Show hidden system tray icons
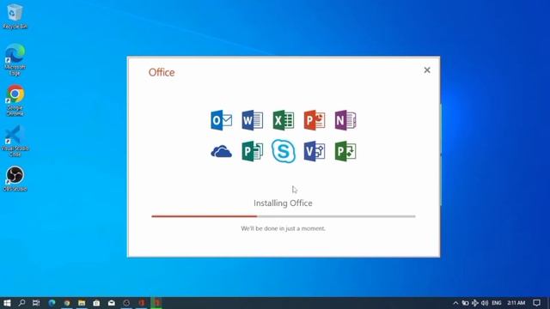 click(455, 303)
